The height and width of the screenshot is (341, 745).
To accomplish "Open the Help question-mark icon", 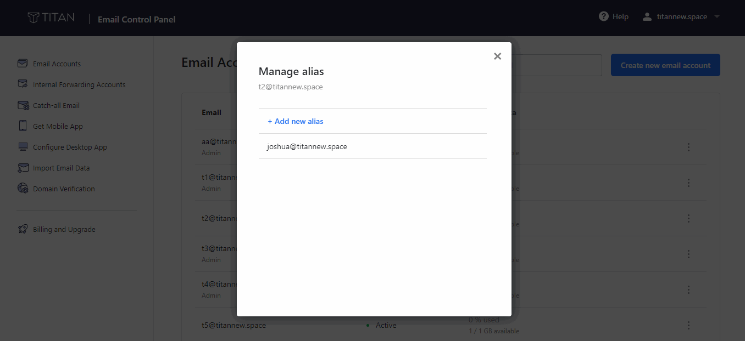I will [603, 16].
